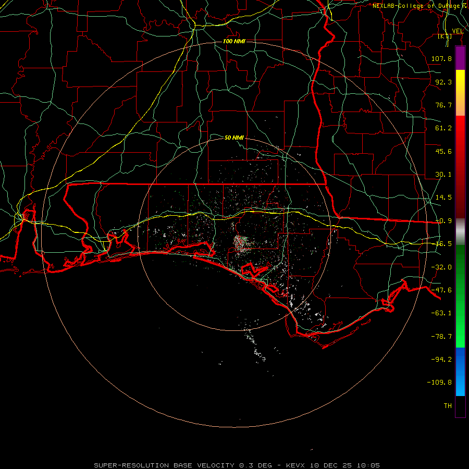Click the -94.2 value on the velocity scale
This screenshot has width=469, height=469.
coord(441,359)
